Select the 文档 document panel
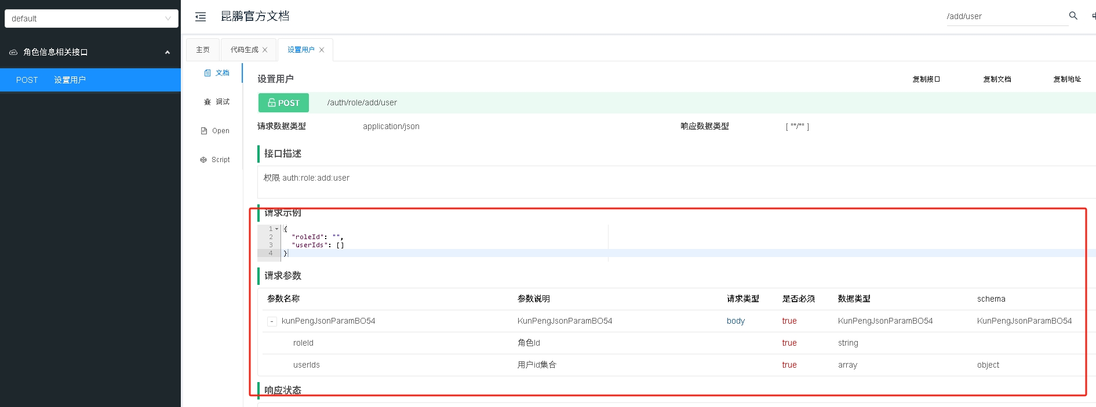The width and height of the screenshot is (1096, 407). [217, 73]
